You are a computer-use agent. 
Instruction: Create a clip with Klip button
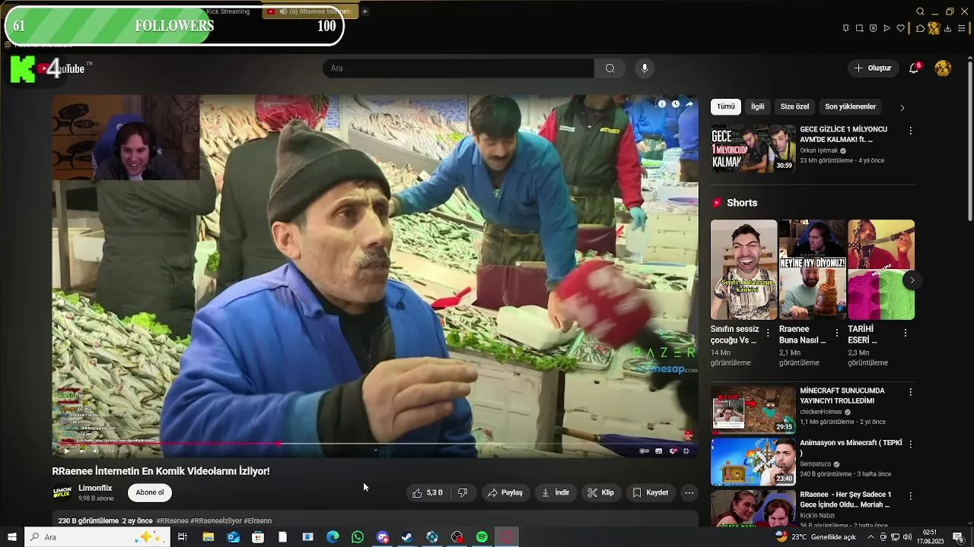pyautogui.click(x=600, y=493)
